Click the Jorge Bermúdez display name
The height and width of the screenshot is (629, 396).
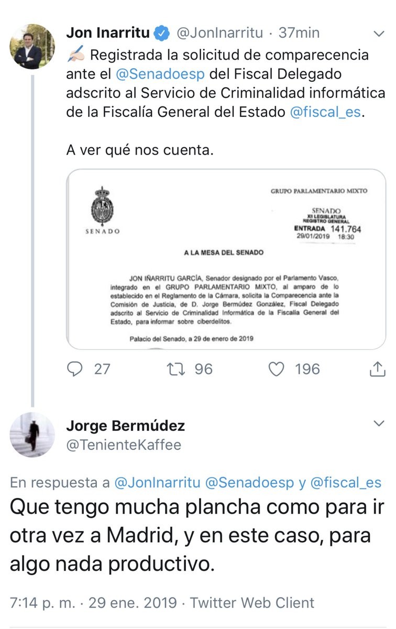[125, 425]
